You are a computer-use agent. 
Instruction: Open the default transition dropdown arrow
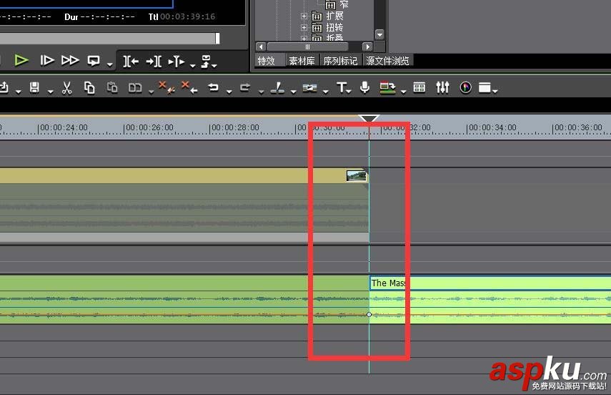(x=326, y=92)
